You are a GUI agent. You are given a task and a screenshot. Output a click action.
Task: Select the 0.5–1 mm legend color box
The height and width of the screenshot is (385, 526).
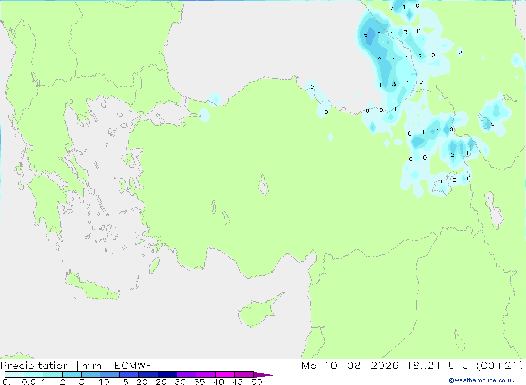pos(33,374)
